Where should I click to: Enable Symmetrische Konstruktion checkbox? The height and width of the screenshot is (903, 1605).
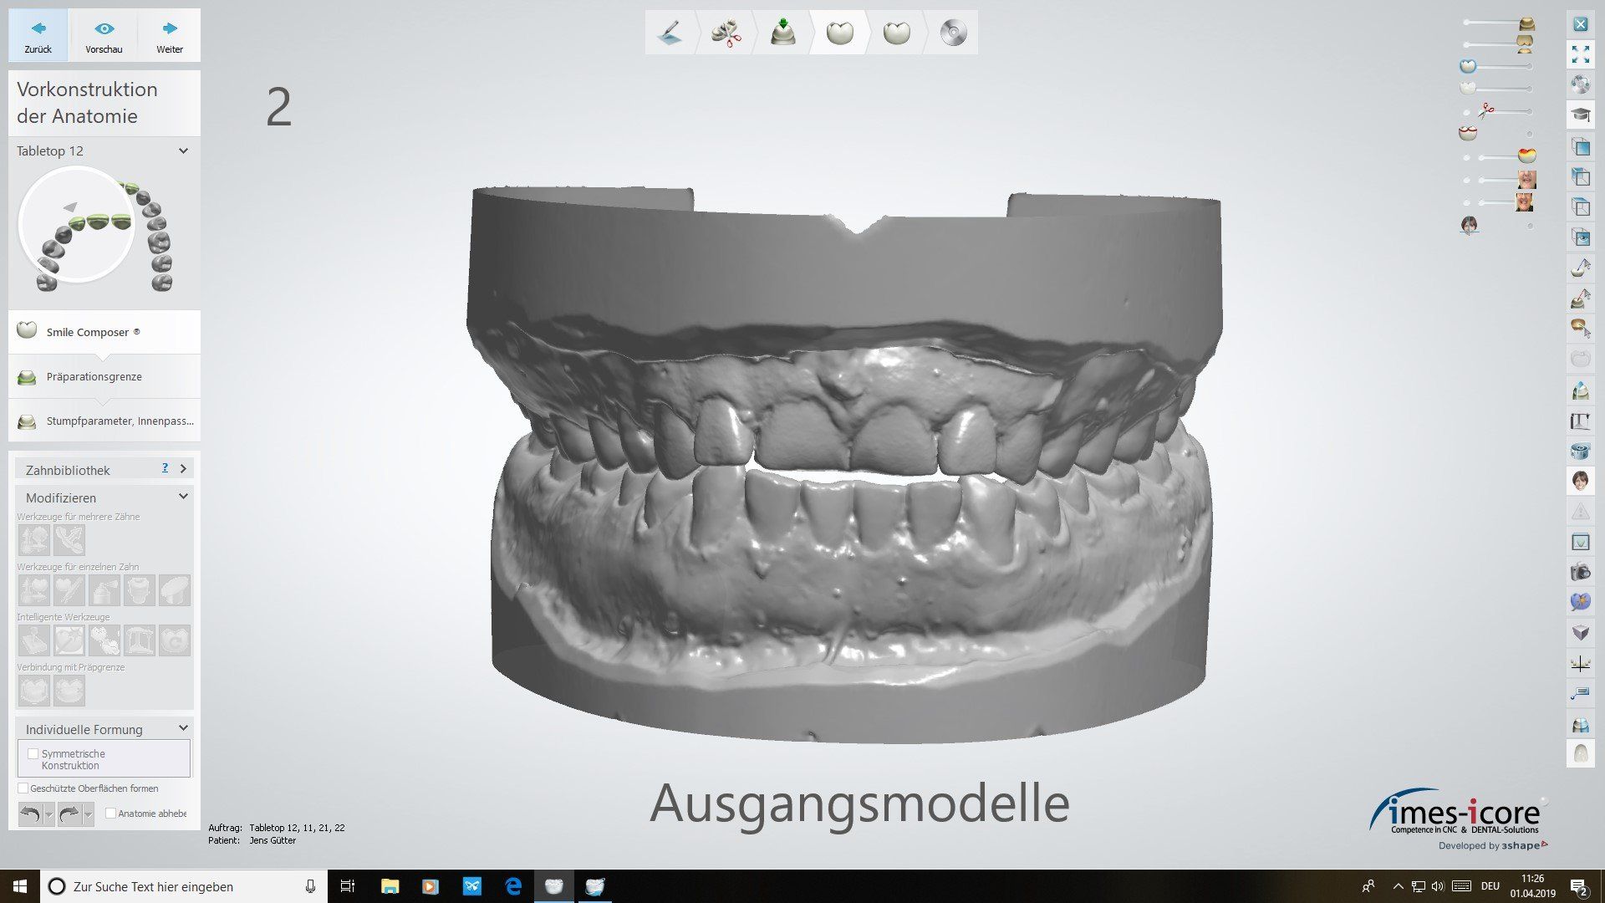[x=33, y=753]
